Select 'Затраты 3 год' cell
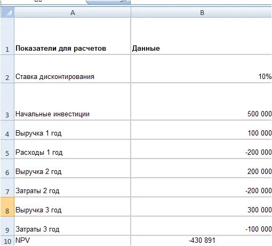 coord(73,226)
